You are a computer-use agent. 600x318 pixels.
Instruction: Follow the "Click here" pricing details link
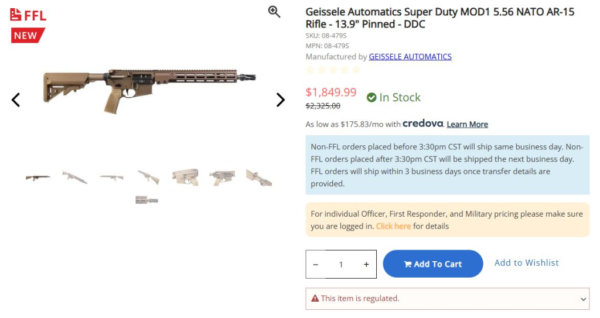click(x=393, y=226)
